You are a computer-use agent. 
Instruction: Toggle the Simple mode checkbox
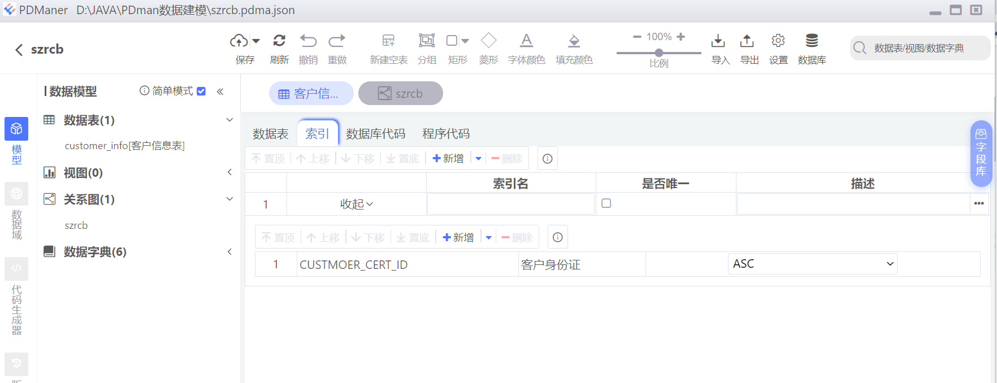pyautogui.click(x=201, y=91)
